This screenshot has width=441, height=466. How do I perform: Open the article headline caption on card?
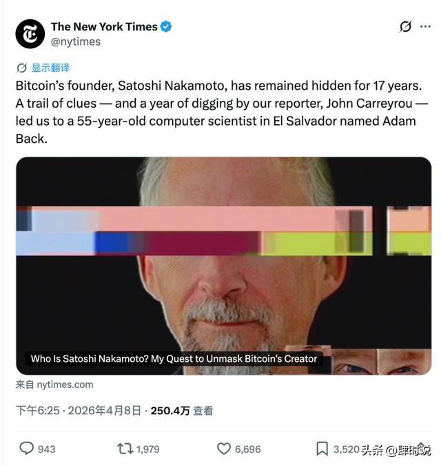pos(174,359)
